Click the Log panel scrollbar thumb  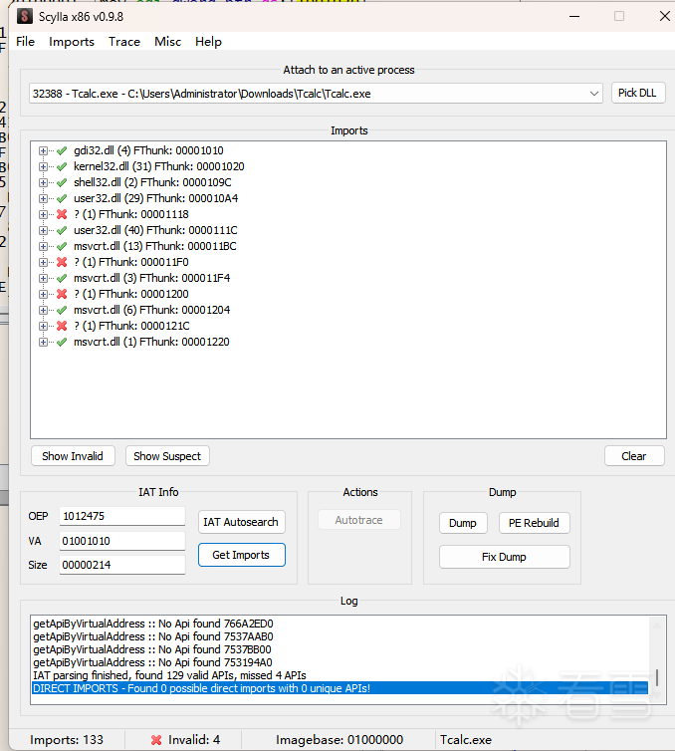(657, 677)
